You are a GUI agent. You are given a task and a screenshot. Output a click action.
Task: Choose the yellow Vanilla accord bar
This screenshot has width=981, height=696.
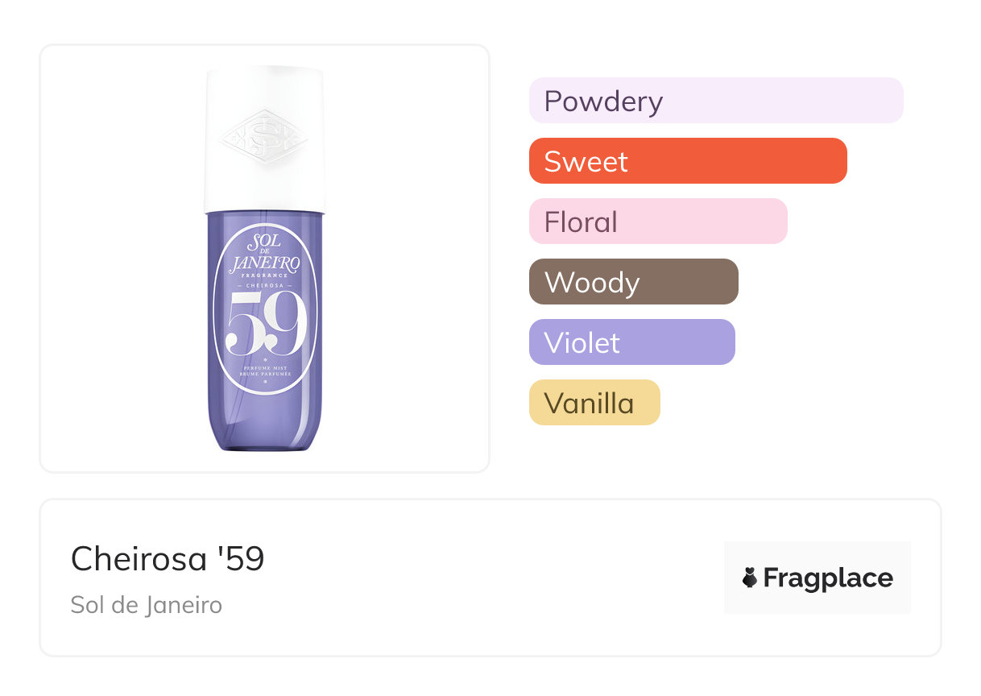594,403
